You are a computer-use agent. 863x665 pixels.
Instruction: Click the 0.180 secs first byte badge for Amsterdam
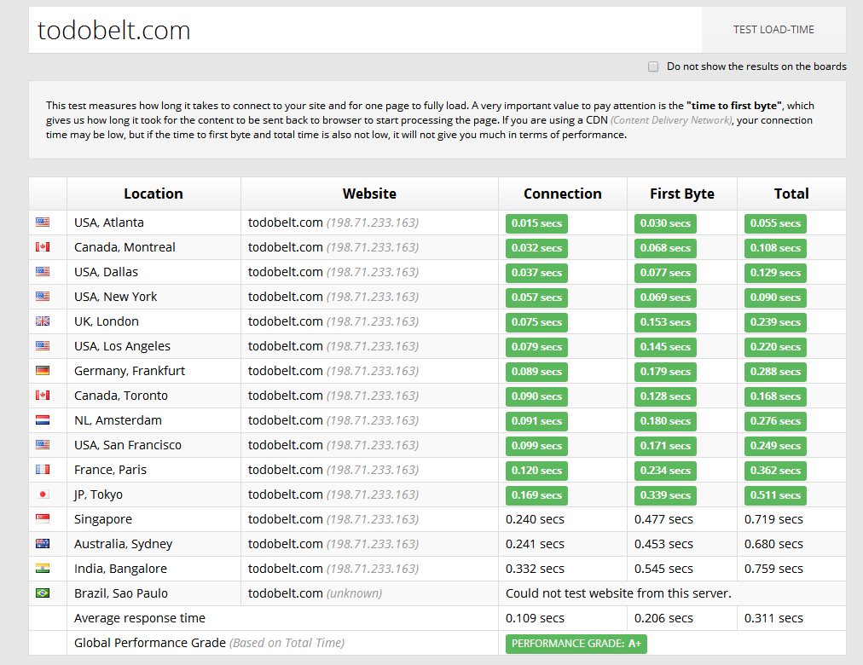(x=665, y=421)
